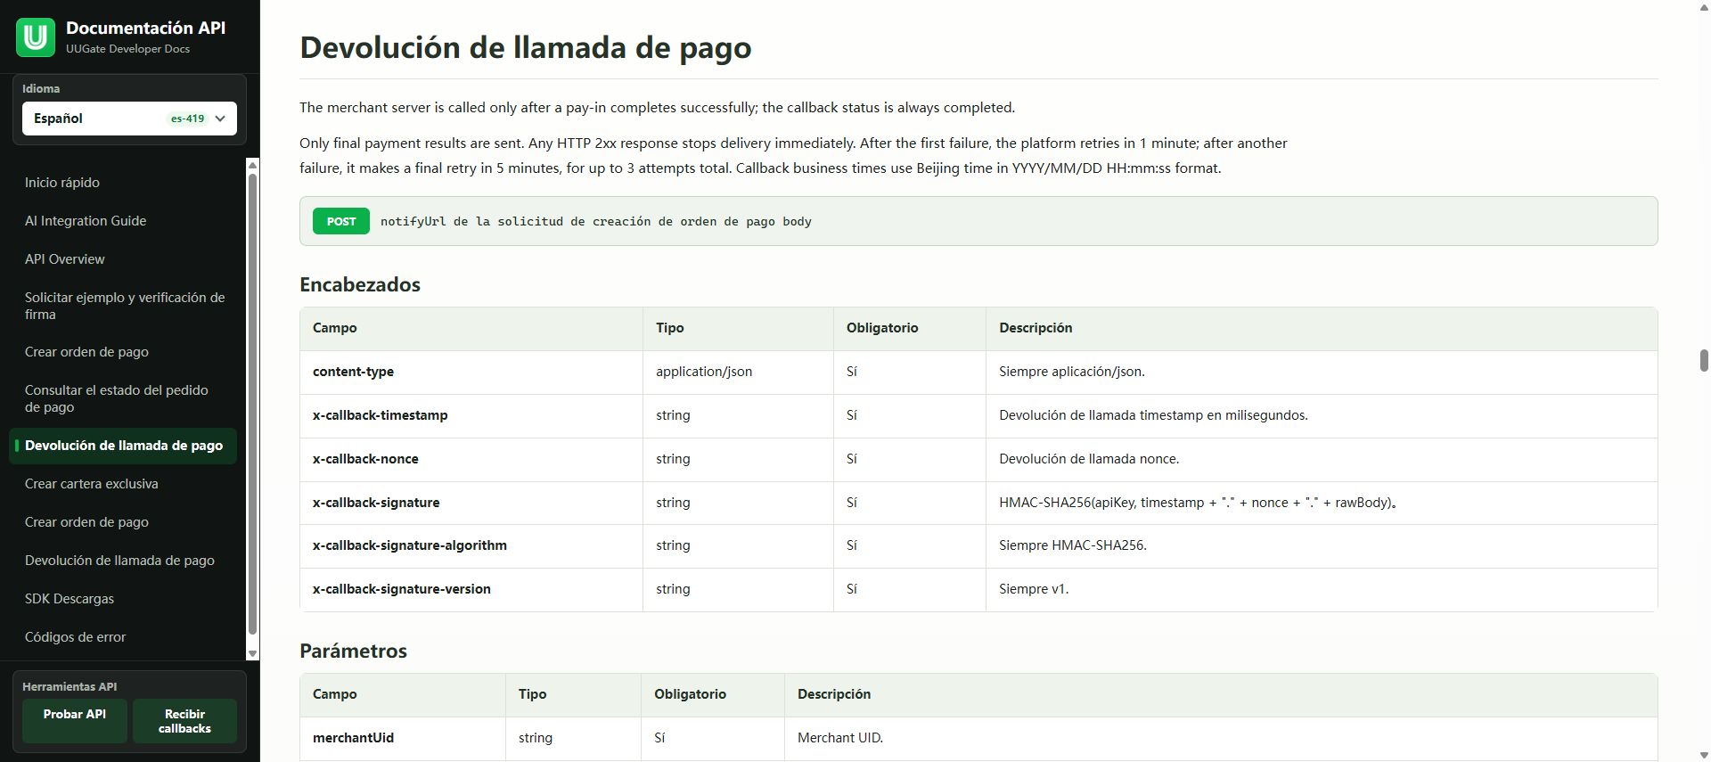Open the Inicio rápido section
The image size is (1711, 762).
click(62, 183)
